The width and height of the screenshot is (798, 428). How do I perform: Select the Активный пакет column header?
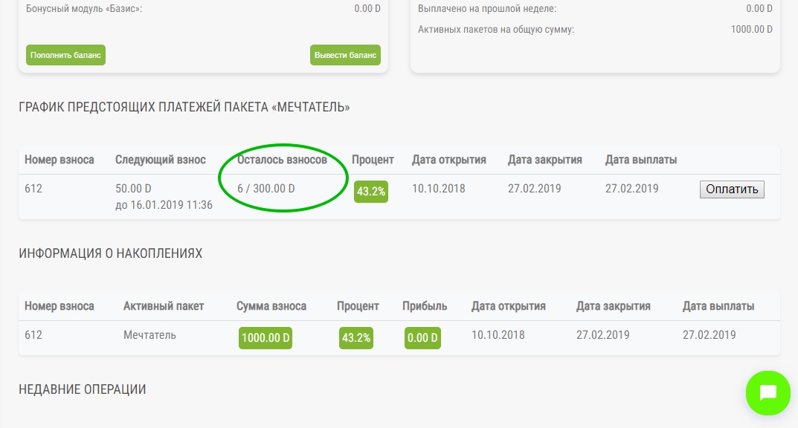pos(164,306)
